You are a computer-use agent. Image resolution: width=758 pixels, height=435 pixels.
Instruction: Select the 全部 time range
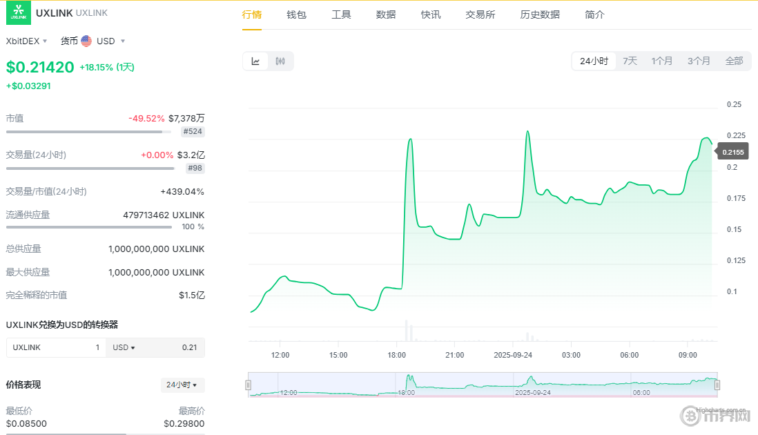tap(734, 61)
